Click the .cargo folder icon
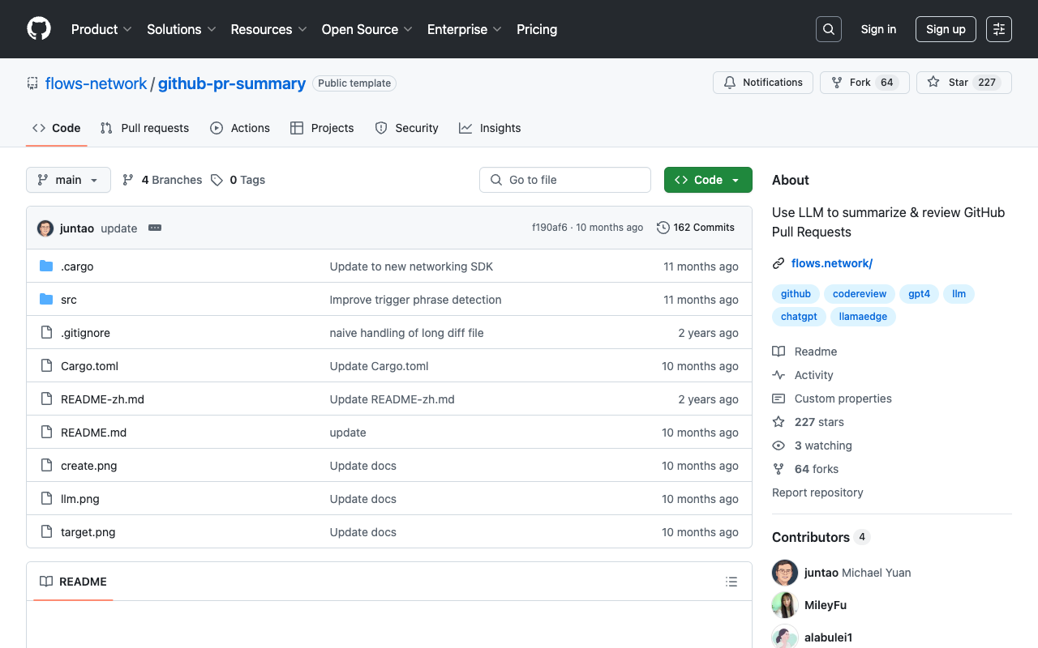 [46, 266]
